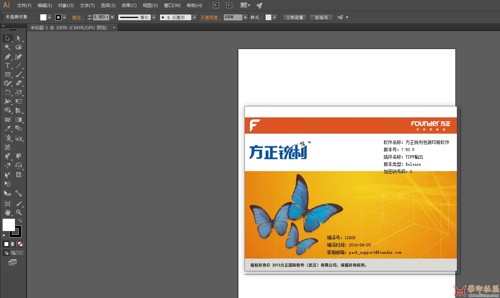Select the Symbol Sprayer tool
The width and height of the screenshot is (500, 298).
(8, 138)
